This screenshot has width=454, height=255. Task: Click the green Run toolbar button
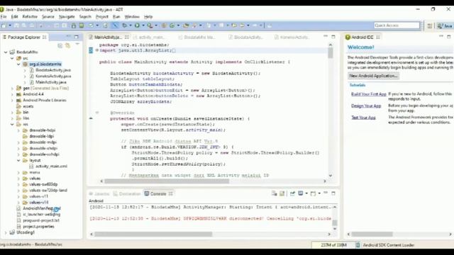tap(137, 25)
